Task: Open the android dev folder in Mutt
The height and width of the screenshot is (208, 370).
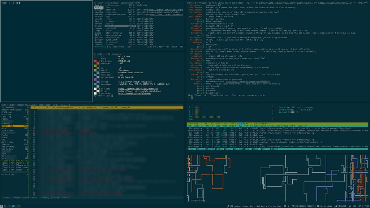Action: click(15, 174)
